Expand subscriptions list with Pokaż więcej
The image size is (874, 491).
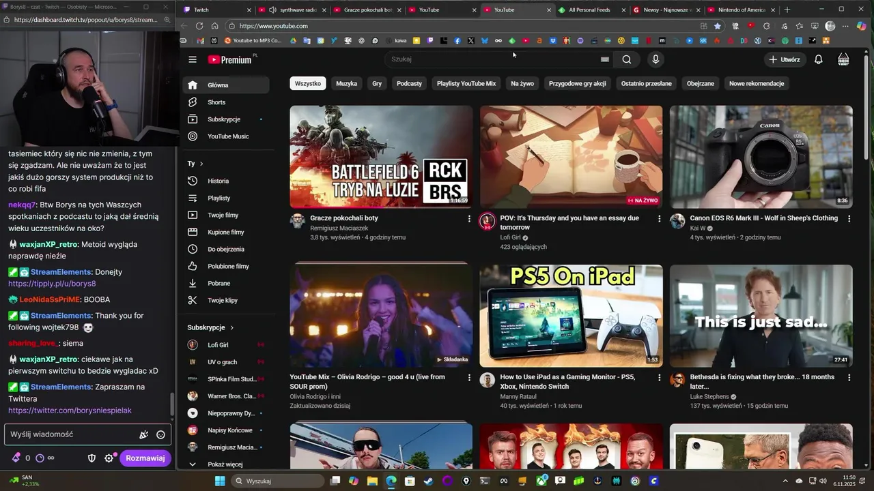coord(225,464)
